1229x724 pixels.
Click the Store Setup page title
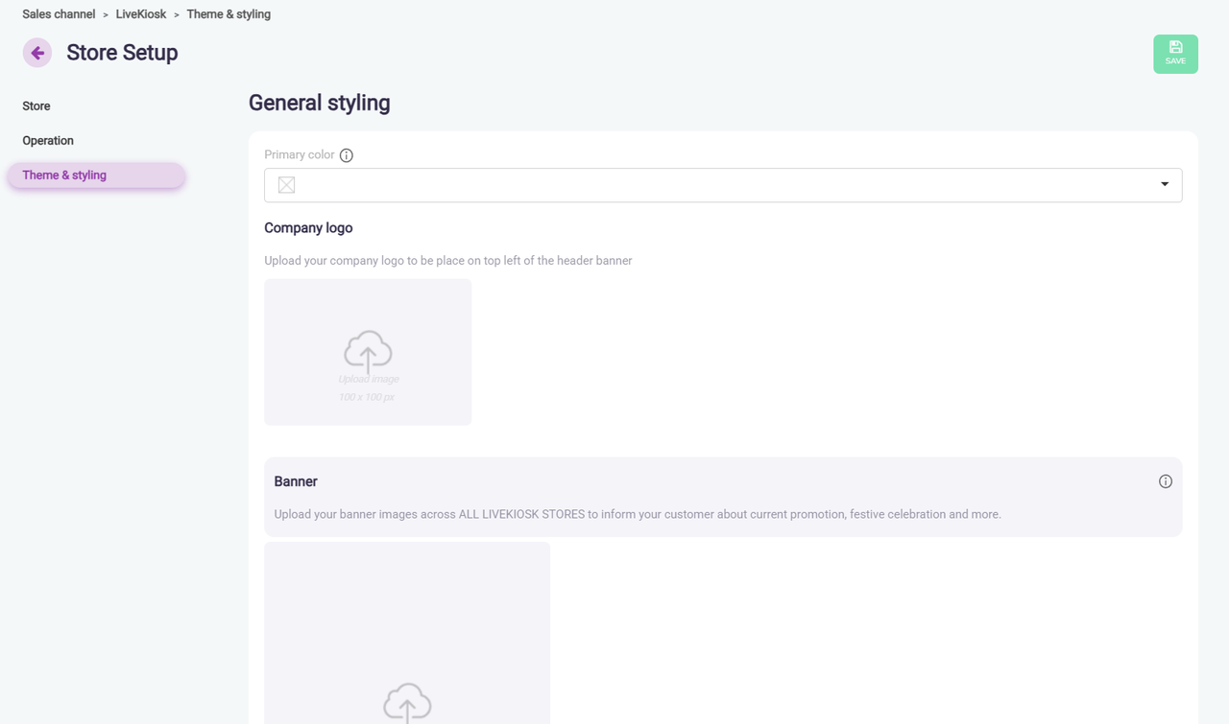point(122,53)
